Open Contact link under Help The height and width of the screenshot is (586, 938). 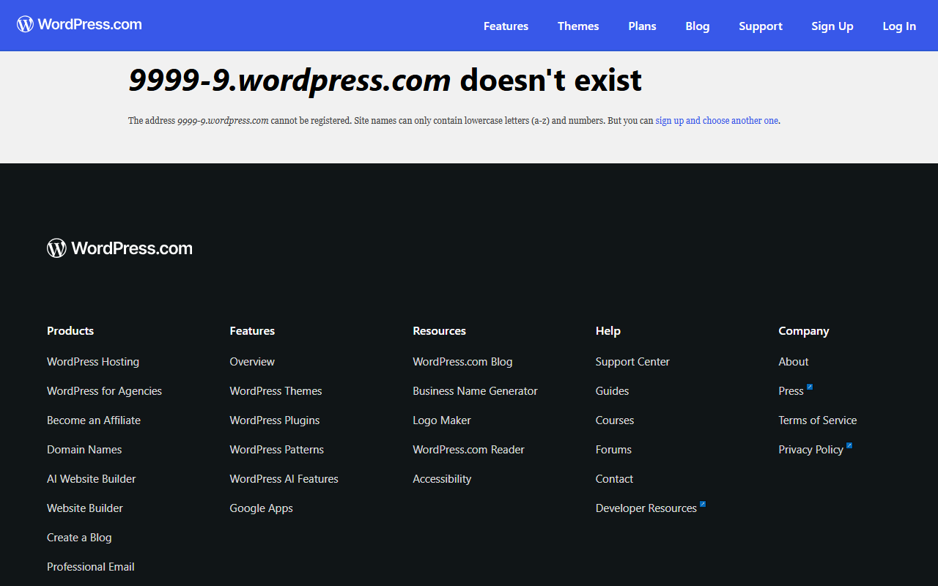tap(614, 479)
